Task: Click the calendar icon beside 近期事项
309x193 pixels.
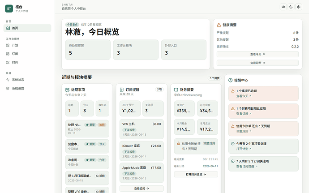Action: pyautogui.click(x=67, y=90)
